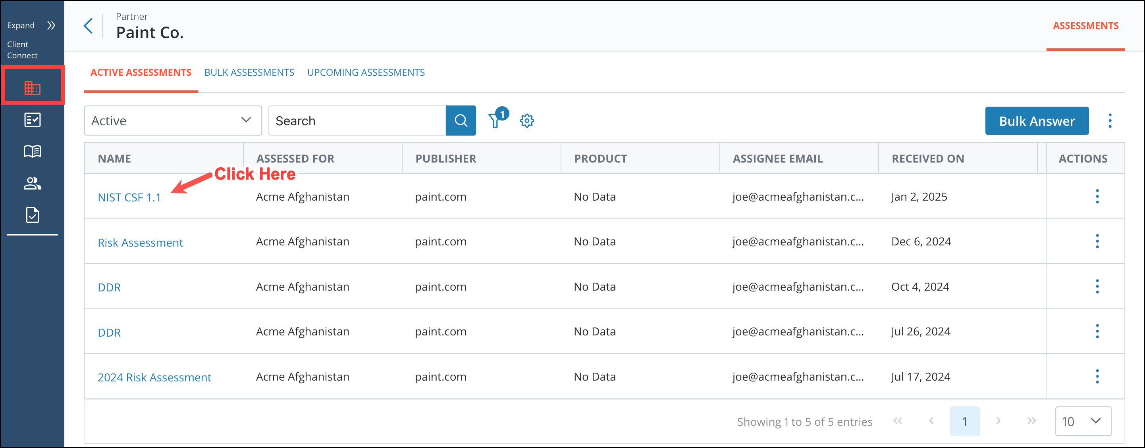Go to first page pagination arrow
This screenshot has height=448, width=1145.
click(x=898, y=421)
